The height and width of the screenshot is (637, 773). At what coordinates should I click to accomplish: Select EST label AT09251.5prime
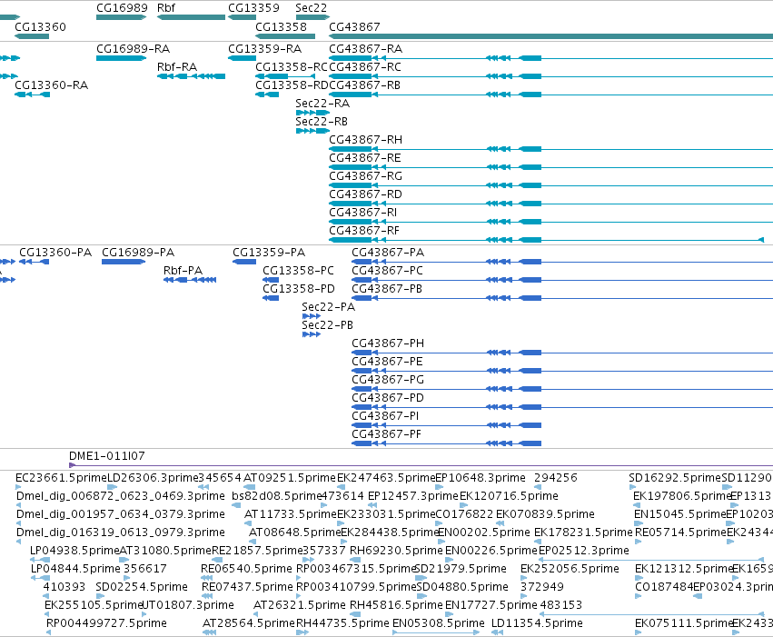(290, 478)
